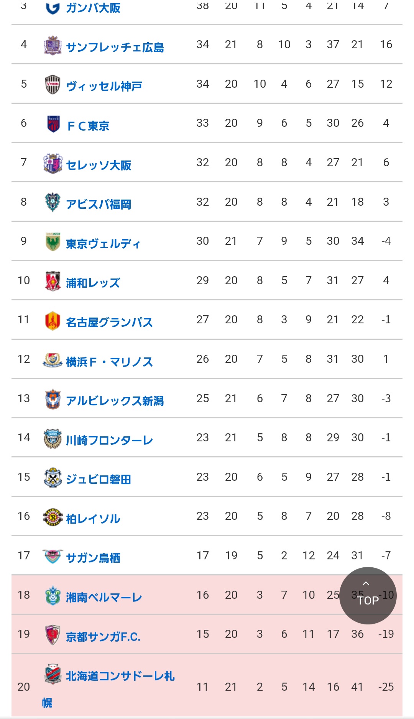Image resolution: width=414 pixels, height=719 pixels.
Task: Click the FC Tokyo crest icon
Action: point(53,124)
